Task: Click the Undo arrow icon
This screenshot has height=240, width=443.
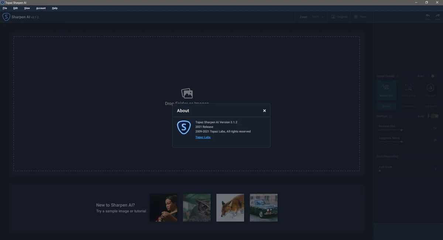Action: pyautogui.click(x=427, y=17)
